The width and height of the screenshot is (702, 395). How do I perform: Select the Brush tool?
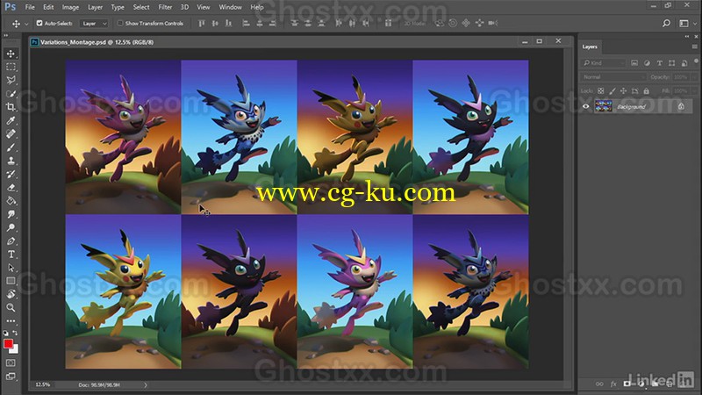11,147
